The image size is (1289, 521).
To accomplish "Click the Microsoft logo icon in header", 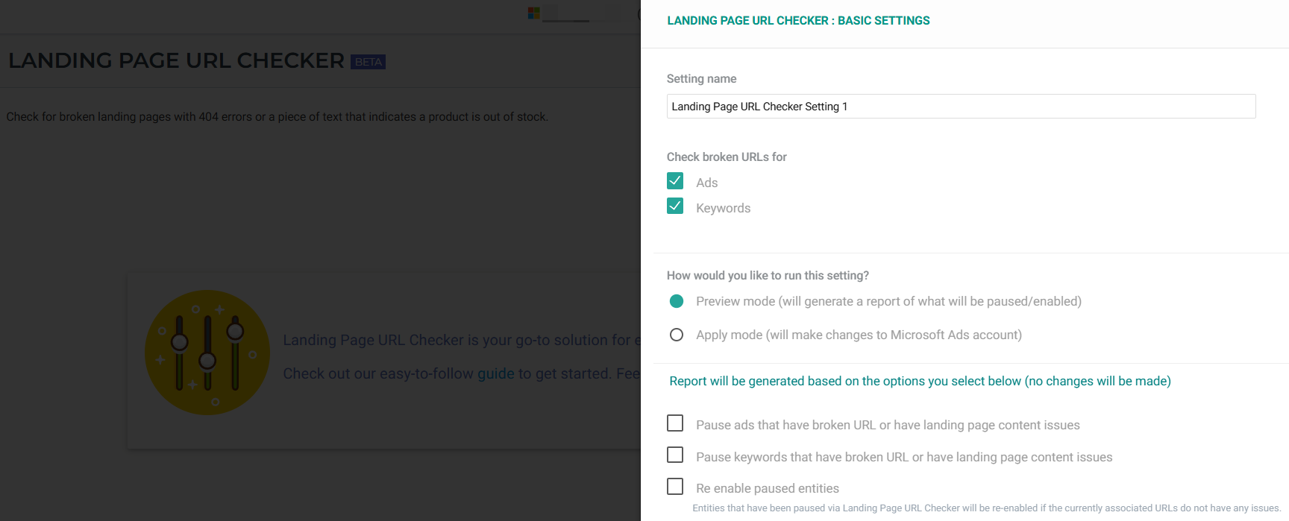I will tap(533, 13).
